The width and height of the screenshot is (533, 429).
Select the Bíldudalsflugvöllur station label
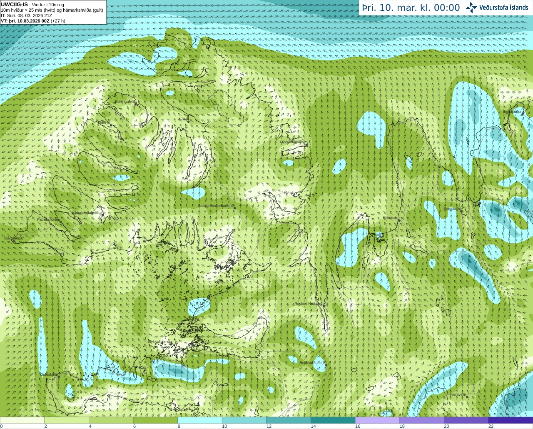click(87, 212)
